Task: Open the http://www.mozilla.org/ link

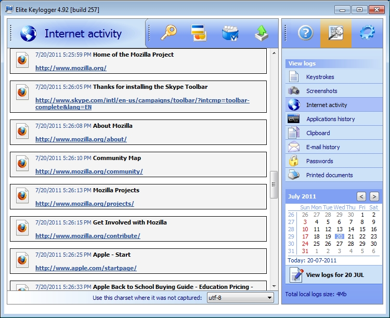Action: coord(71,68)
